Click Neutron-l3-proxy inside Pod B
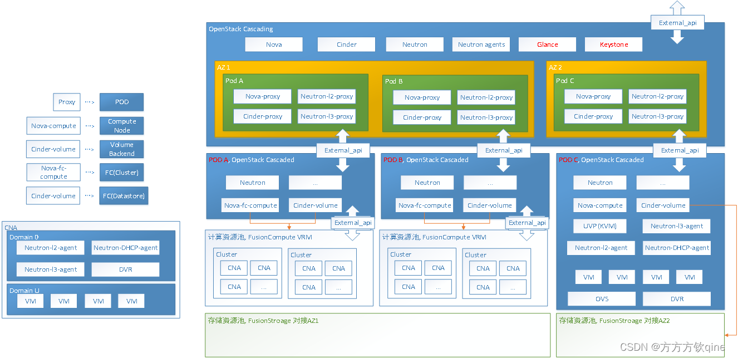 [x=486, y=117]
